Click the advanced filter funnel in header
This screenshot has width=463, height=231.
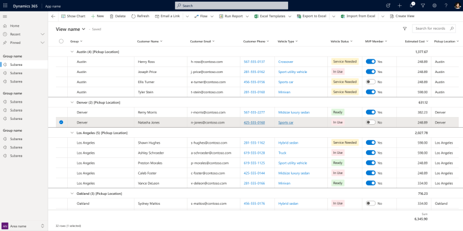tap(423, 5)
